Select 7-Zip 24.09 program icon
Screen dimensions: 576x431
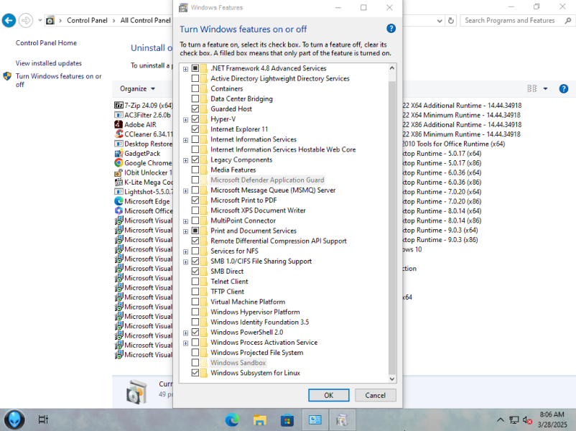[119, 106]
